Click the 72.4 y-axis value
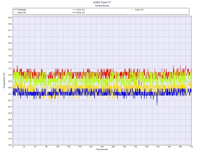 (x=10, y=69)
